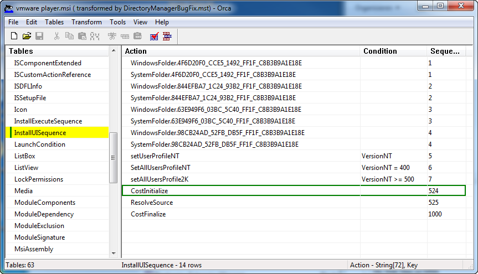Select WindowsFolder.4F6D20F0 action row
This screenshot has height=274, width=478.
pyautogui.click(x=294, y=63)
